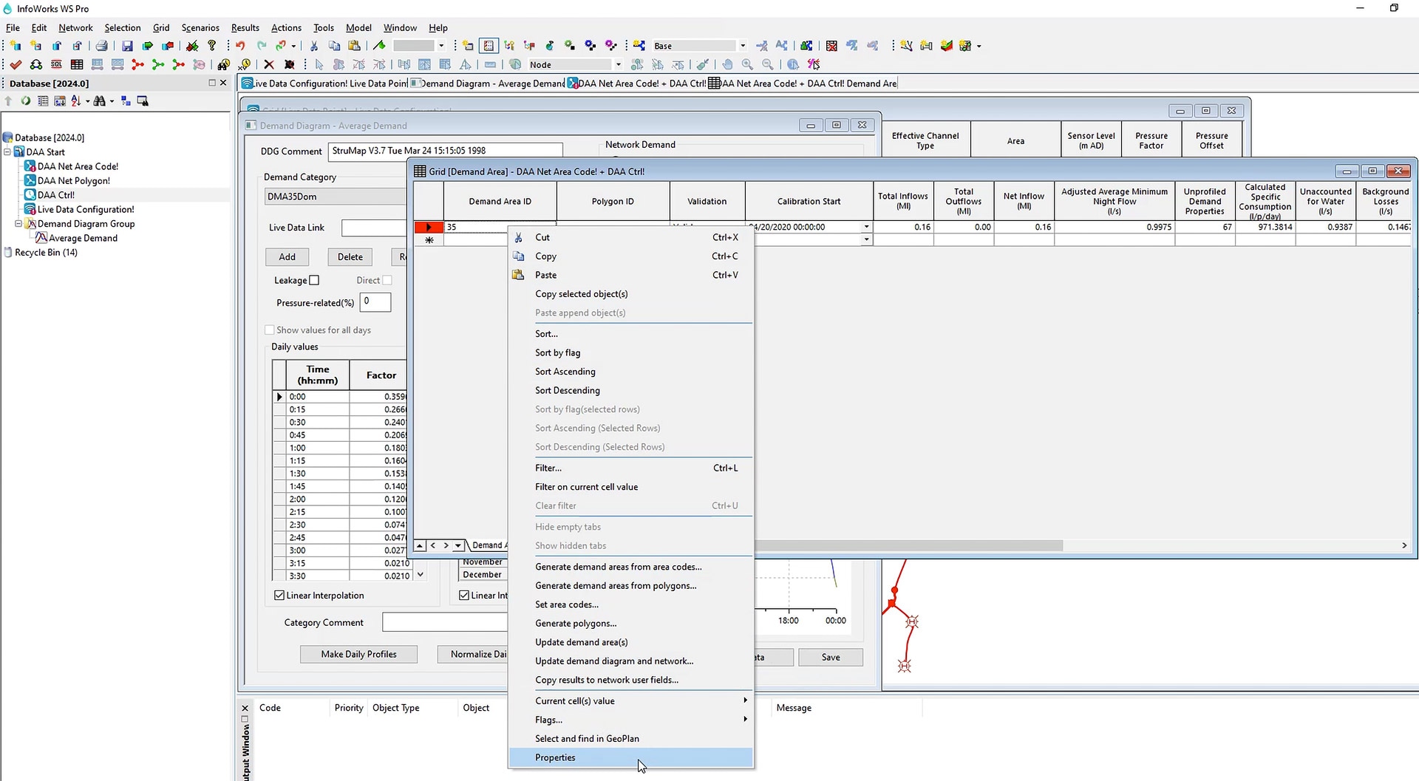
Task: Choose Generate polygons... from context menu
Action: click(576, 624)
